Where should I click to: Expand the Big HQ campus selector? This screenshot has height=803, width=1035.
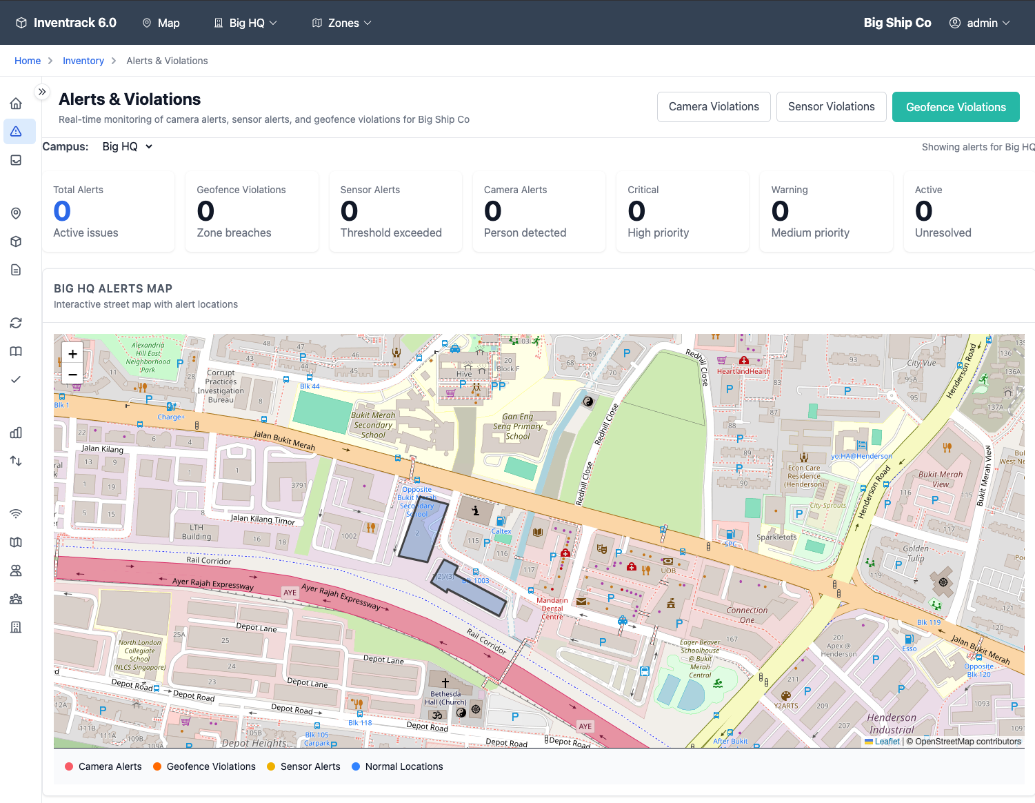point(127,146)
